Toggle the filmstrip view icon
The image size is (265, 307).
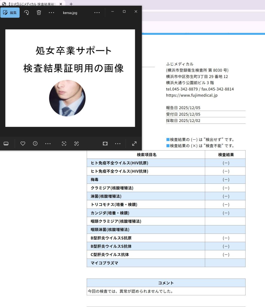(x=6, y=144)
